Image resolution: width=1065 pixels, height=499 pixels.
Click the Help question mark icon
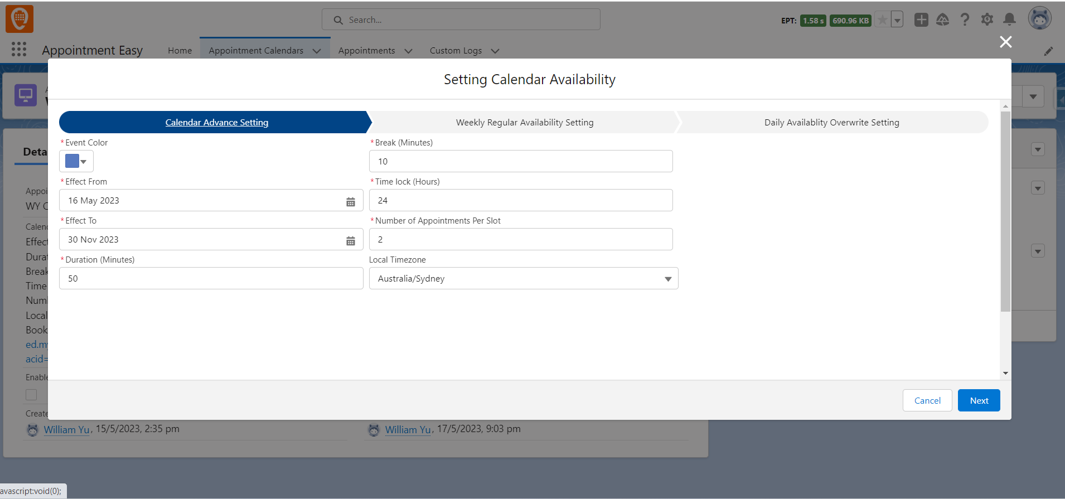(x=965, y=20)
